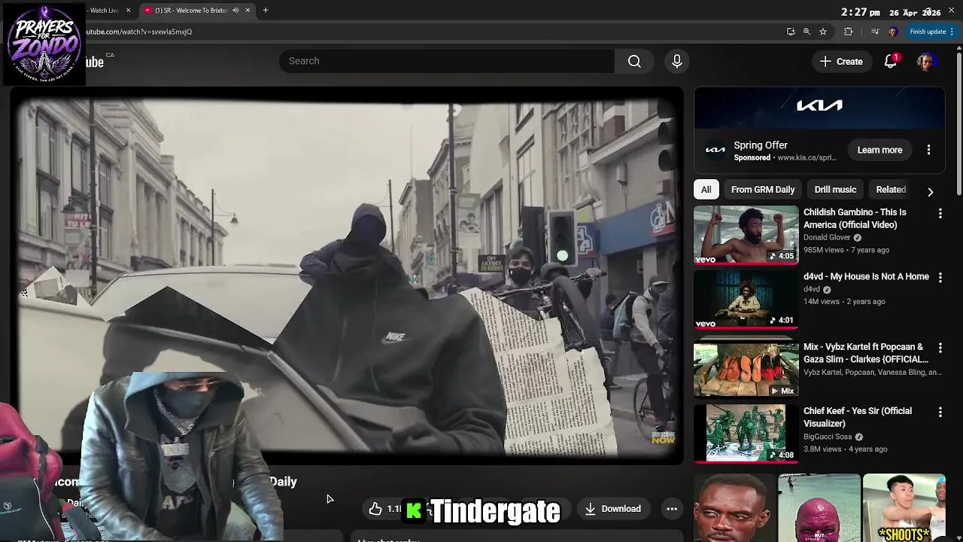Open options for d4vd video
Screen dimensions: 963x542
click(940, 278)
